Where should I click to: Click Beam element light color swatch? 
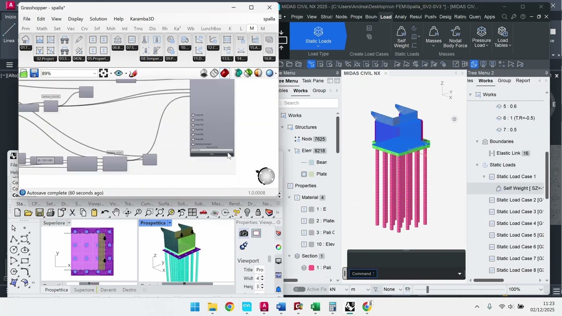[x=311, y=162]
